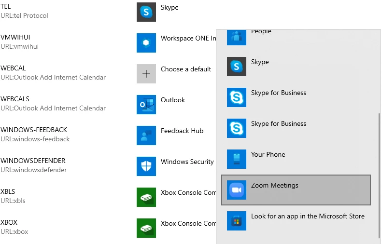Viewport: 382px width, 244px height.
Task: Choose People label from the popup list
Action: (x=261, y=32)
